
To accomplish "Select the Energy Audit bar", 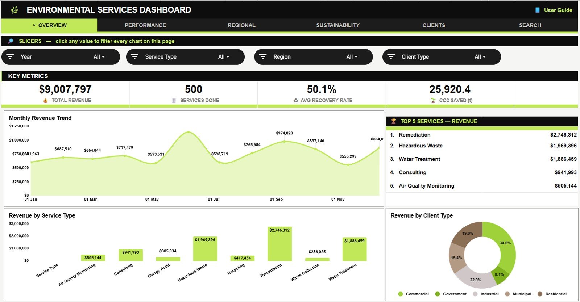I will (x=168, y=259).
